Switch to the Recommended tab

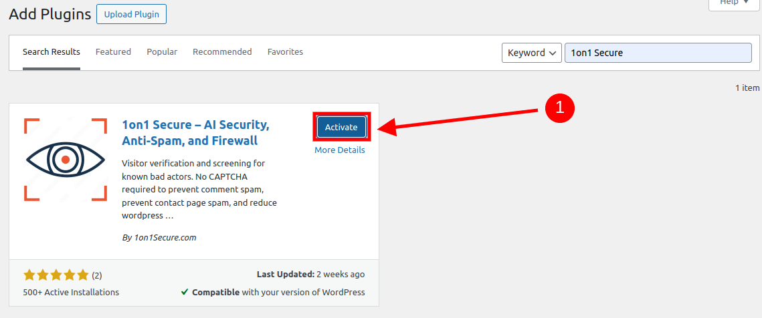222,51
